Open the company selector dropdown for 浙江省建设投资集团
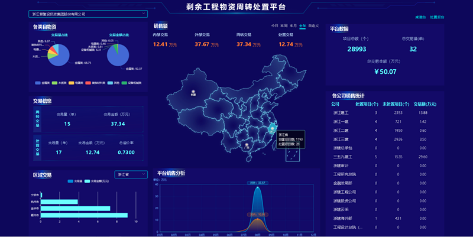The image size is (473, 237). (x=88, y=14)
